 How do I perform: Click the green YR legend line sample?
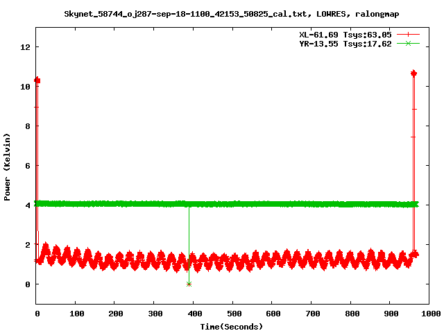pyautogui.click(x=409, y=43)
